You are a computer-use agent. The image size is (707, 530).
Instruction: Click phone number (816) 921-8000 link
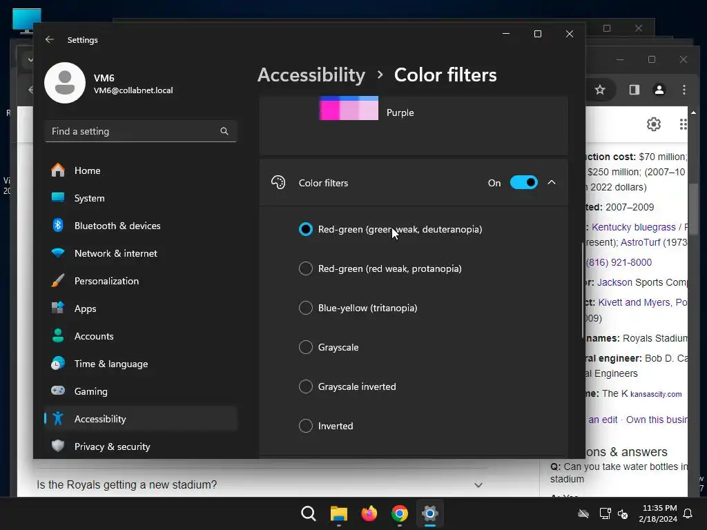[x=619, y=262]
